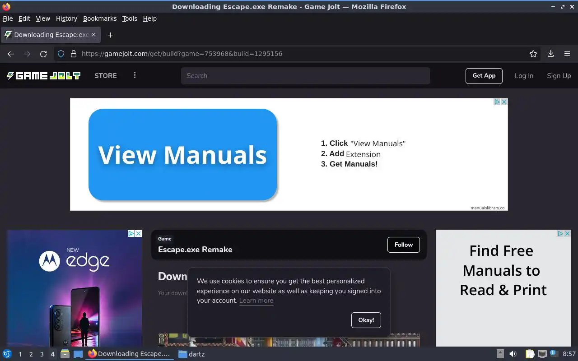Bookmark this page with star icon

pyautogui.click(x=533, y=54)
